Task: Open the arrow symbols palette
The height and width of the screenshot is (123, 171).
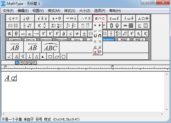Action: [71, 18]
